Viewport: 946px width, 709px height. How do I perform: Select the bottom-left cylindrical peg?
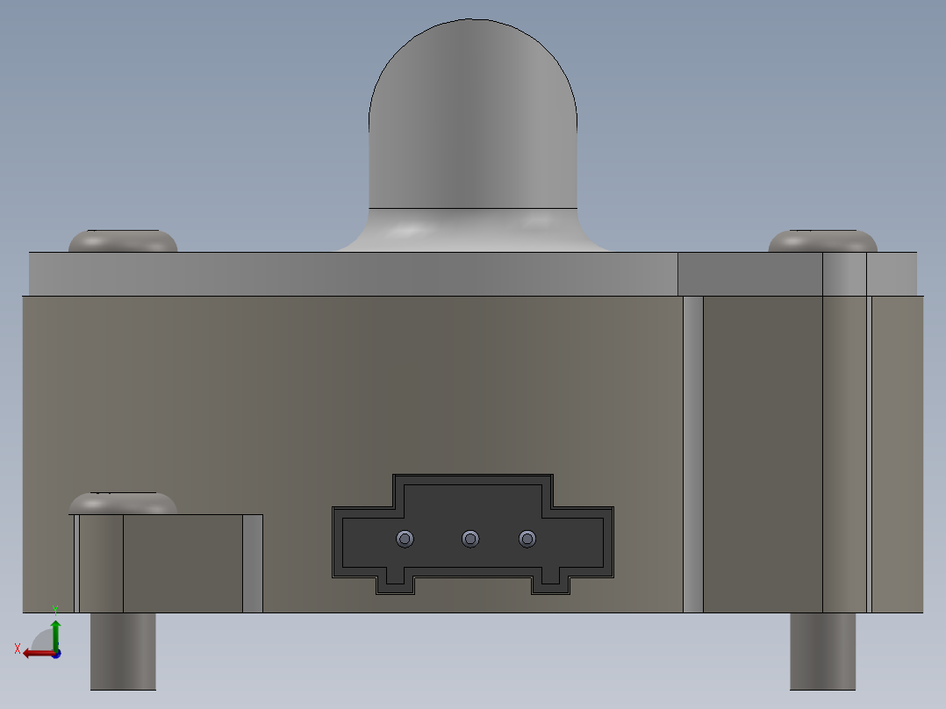point(123,652)
